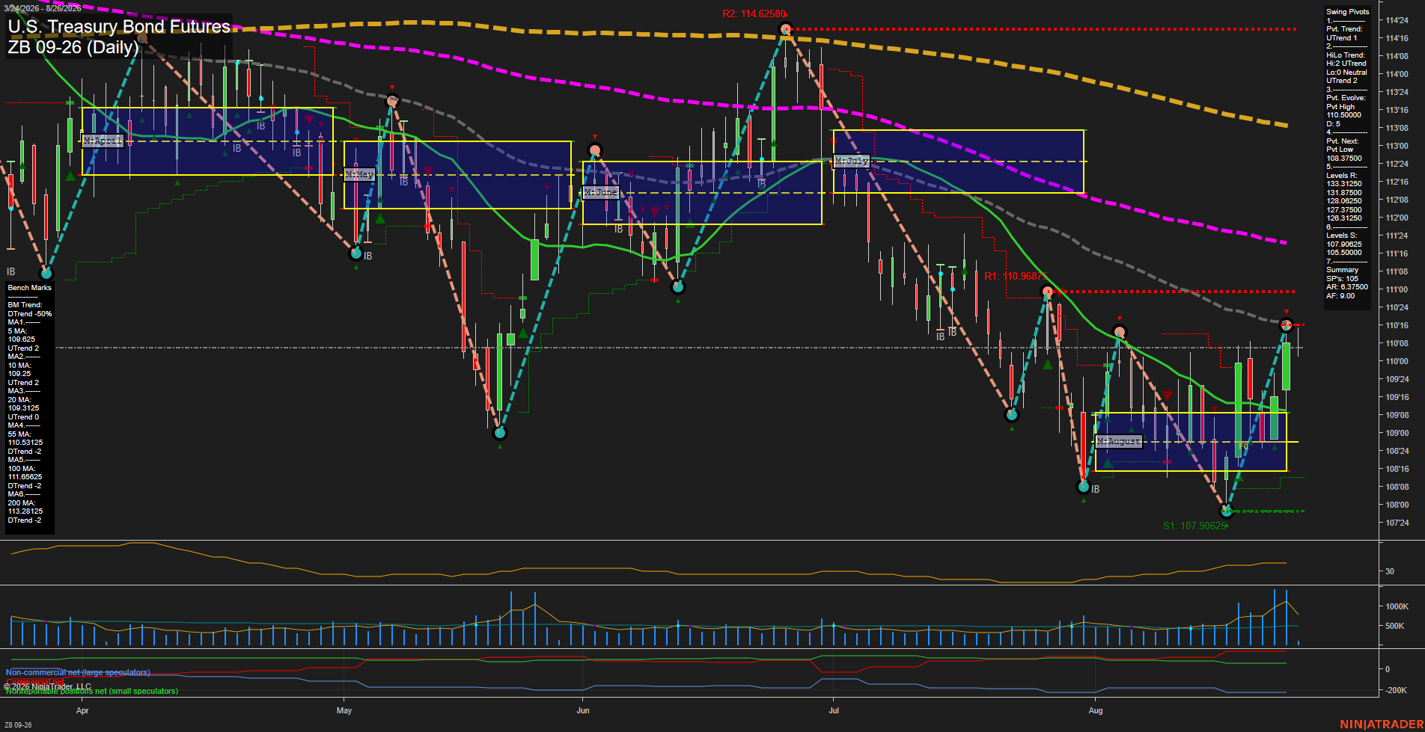The width and height of the screenshot is (1425, 732).
Task: Click the 55 MA 110.53125 value
Action: [25, 443]
